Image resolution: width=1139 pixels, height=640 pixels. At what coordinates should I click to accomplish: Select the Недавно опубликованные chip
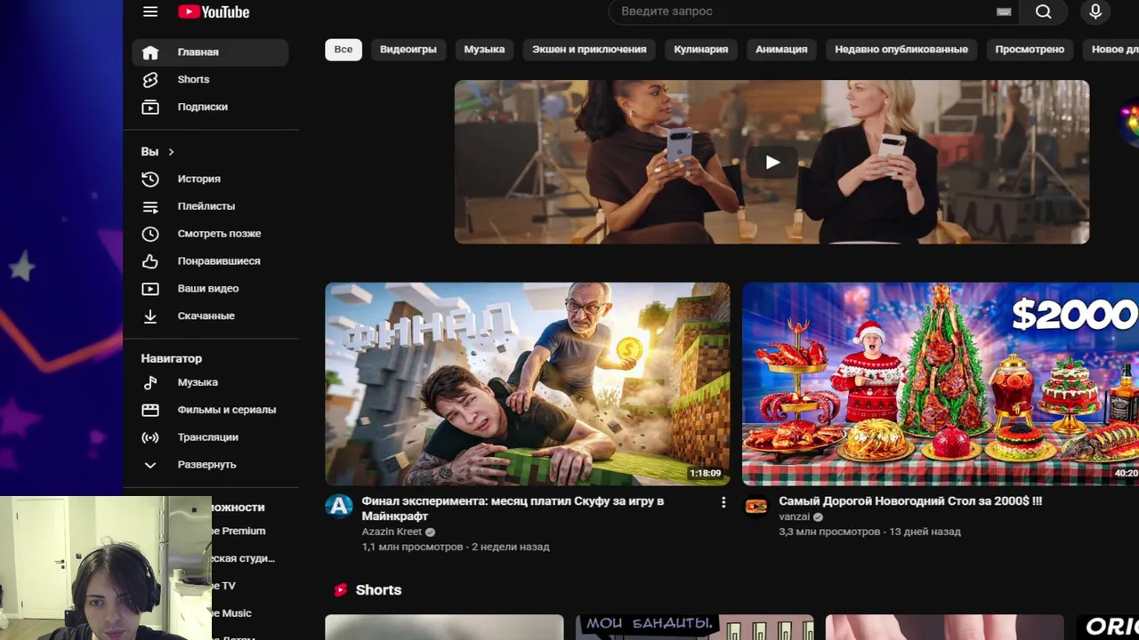[901, 50]
